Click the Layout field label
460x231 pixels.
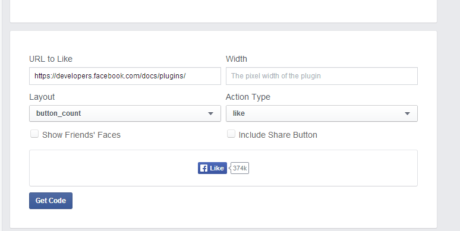pos(42,97)
